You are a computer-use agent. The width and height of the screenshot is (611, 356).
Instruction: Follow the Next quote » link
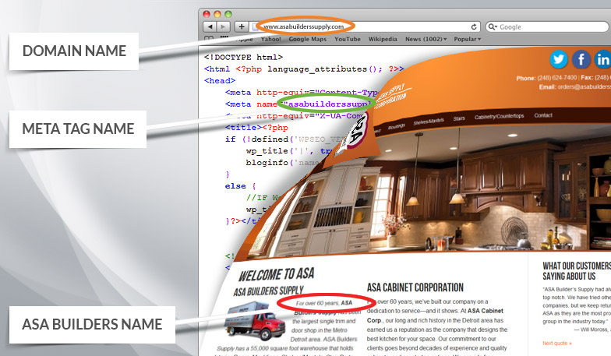(x=556, y=343)
